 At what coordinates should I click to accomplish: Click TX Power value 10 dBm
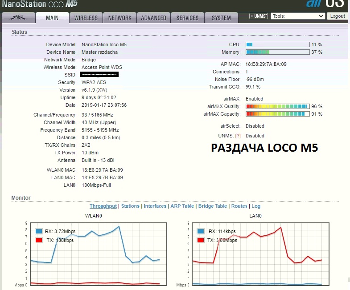90,153
